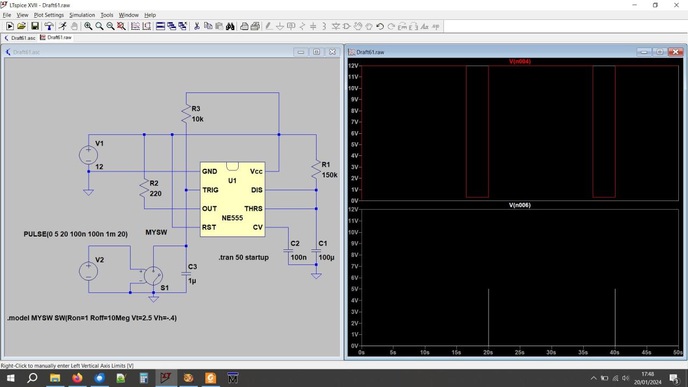Click the Zoom to Fit icon
The image size is (688, 387).
pyautogui.click(x=121, y=26)
